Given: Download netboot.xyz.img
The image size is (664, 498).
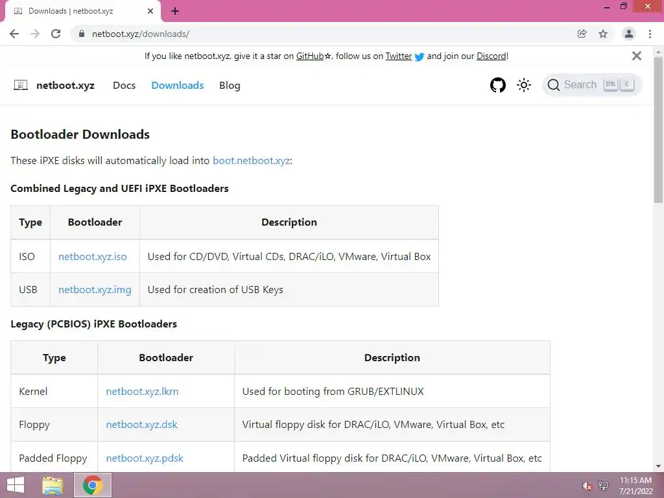Looking at the screenshot, I should click(x=95, y=290).
